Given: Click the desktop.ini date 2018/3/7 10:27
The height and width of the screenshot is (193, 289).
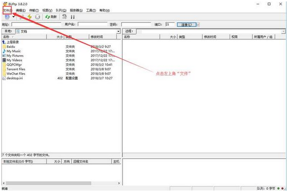Looking at the screenshot, I should pyautogui.click(x=102, y=78).
